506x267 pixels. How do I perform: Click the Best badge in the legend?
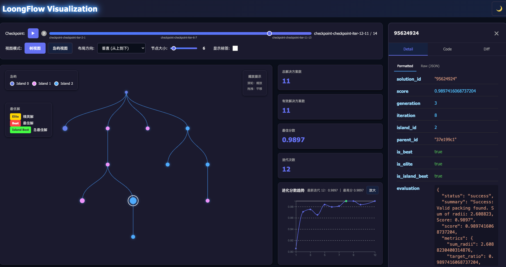[15, 123]
